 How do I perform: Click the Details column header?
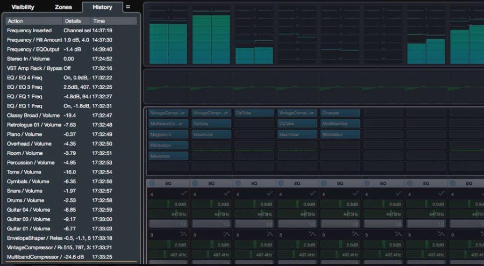coord(76,21)
